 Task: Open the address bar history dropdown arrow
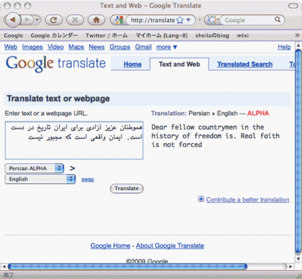[x=189, y=20]
